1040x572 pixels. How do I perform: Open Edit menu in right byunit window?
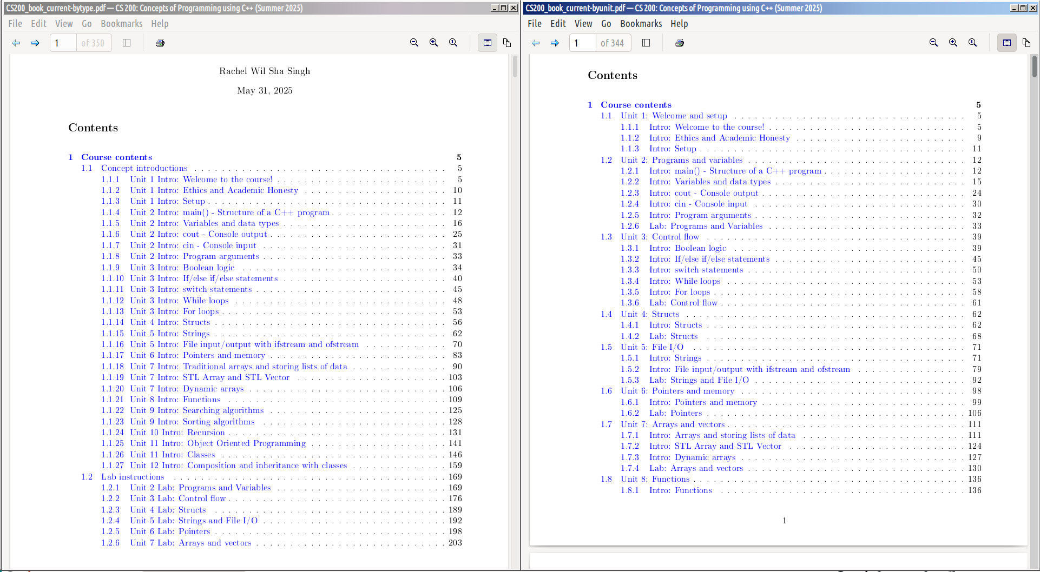558,24
